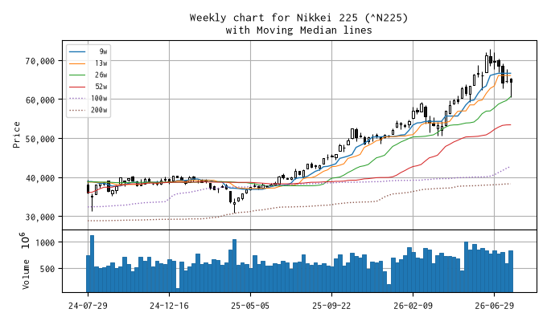The image size is (547, 321).
Task: Click the 50,000 price axis label
Action: pyautogui.click(x=40, y=140)
